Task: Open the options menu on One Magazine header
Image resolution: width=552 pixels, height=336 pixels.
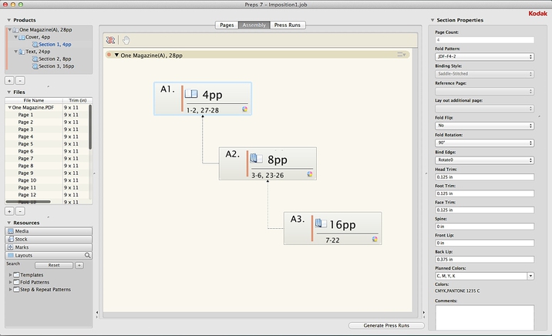Action: coord(402,55)
